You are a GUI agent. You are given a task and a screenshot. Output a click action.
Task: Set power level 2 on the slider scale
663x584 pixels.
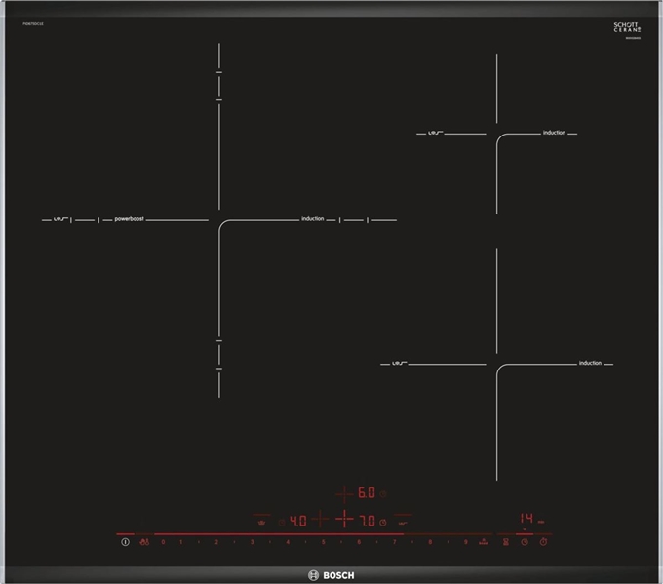point(216,542)
